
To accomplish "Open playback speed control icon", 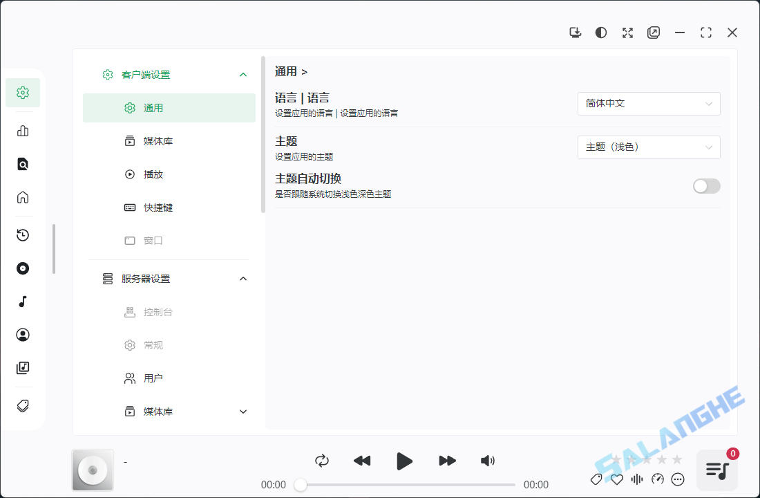I will point(658,479).
